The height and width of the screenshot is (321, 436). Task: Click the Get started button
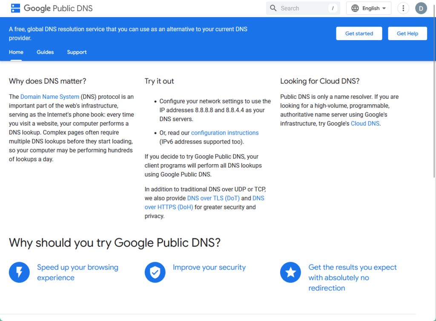tap(359, 33)
